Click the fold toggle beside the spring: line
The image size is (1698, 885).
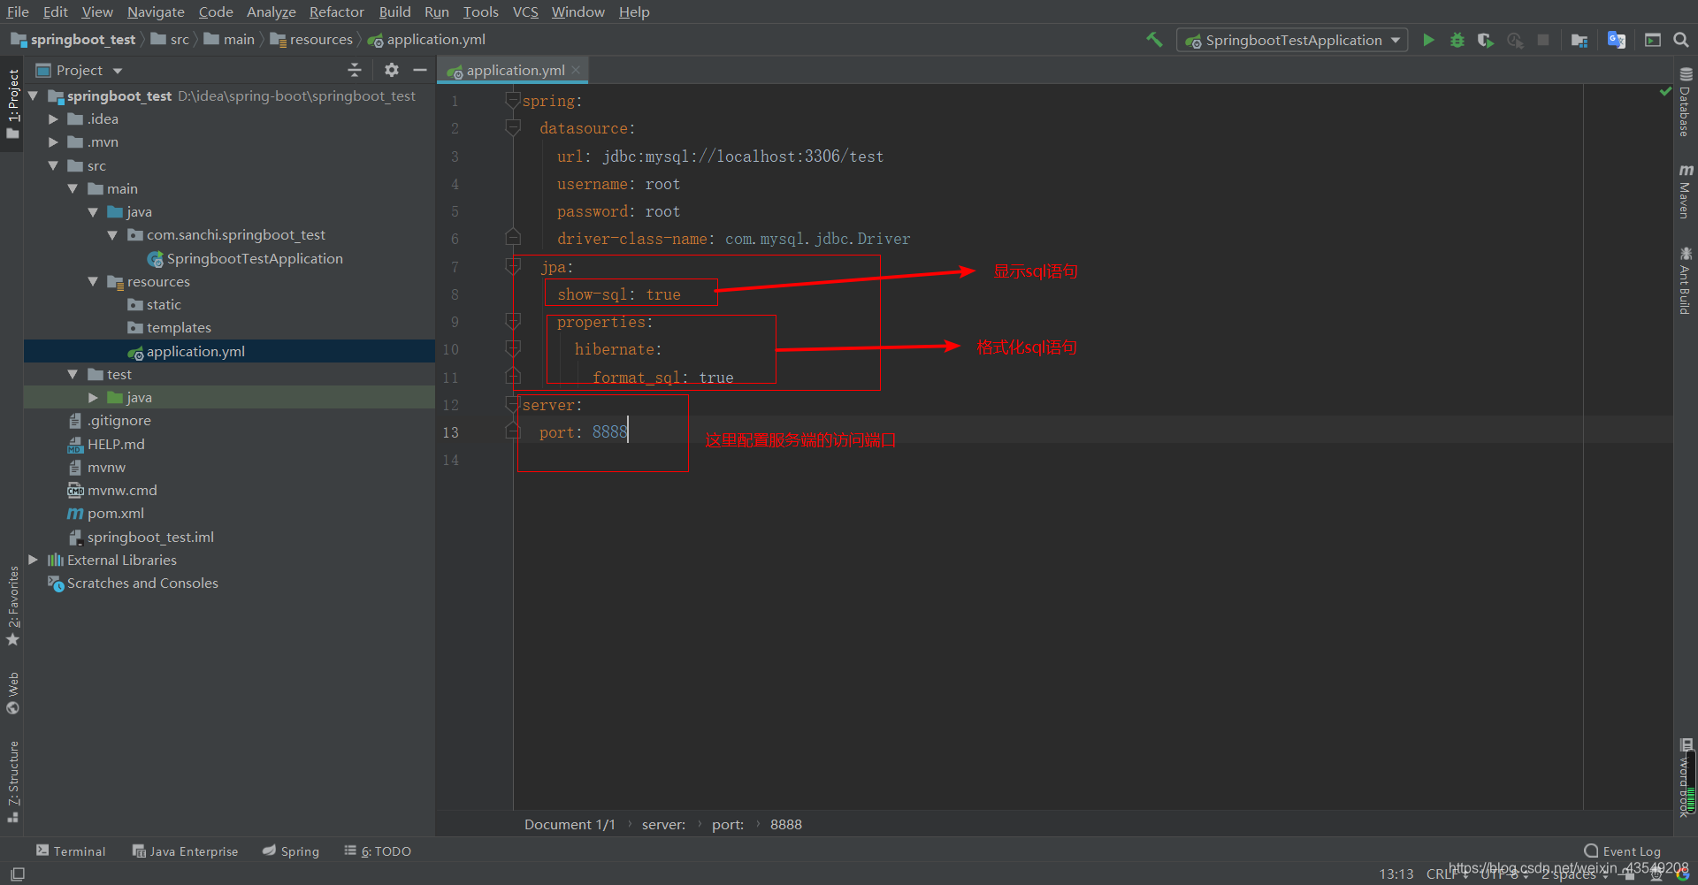pos(513,101)
